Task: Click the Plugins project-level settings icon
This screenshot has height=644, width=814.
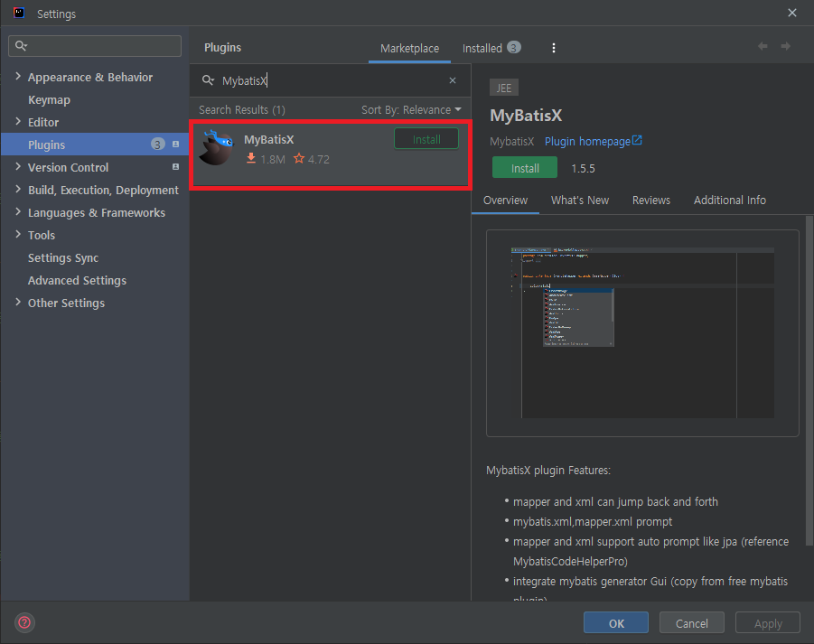Action: (x=175, y=145)
